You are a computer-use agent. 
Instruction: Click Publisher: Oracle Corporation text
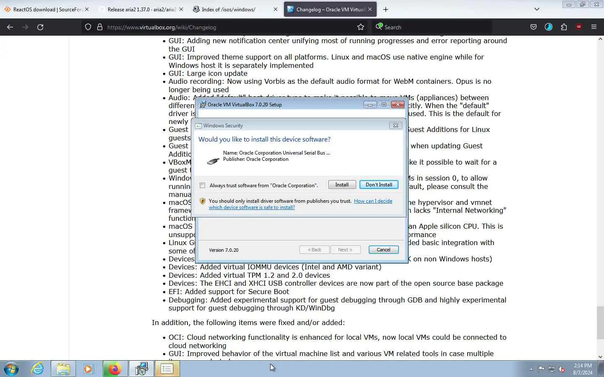coord(255,159)
